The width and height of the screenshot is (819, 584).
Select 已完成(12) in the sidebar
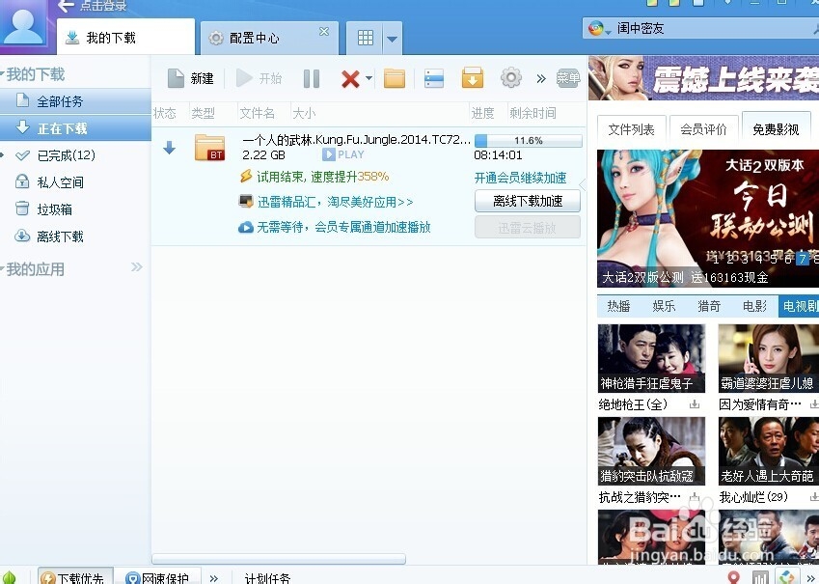(x=67, y=155)
